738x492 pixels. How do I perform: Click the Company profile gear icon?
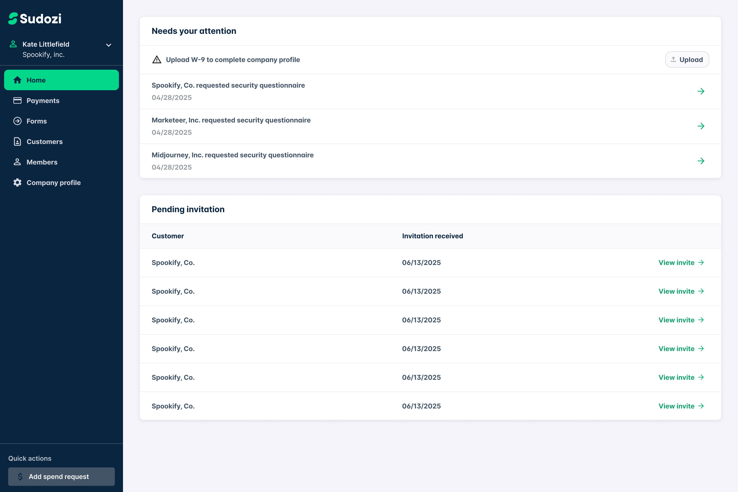(18, 183)
